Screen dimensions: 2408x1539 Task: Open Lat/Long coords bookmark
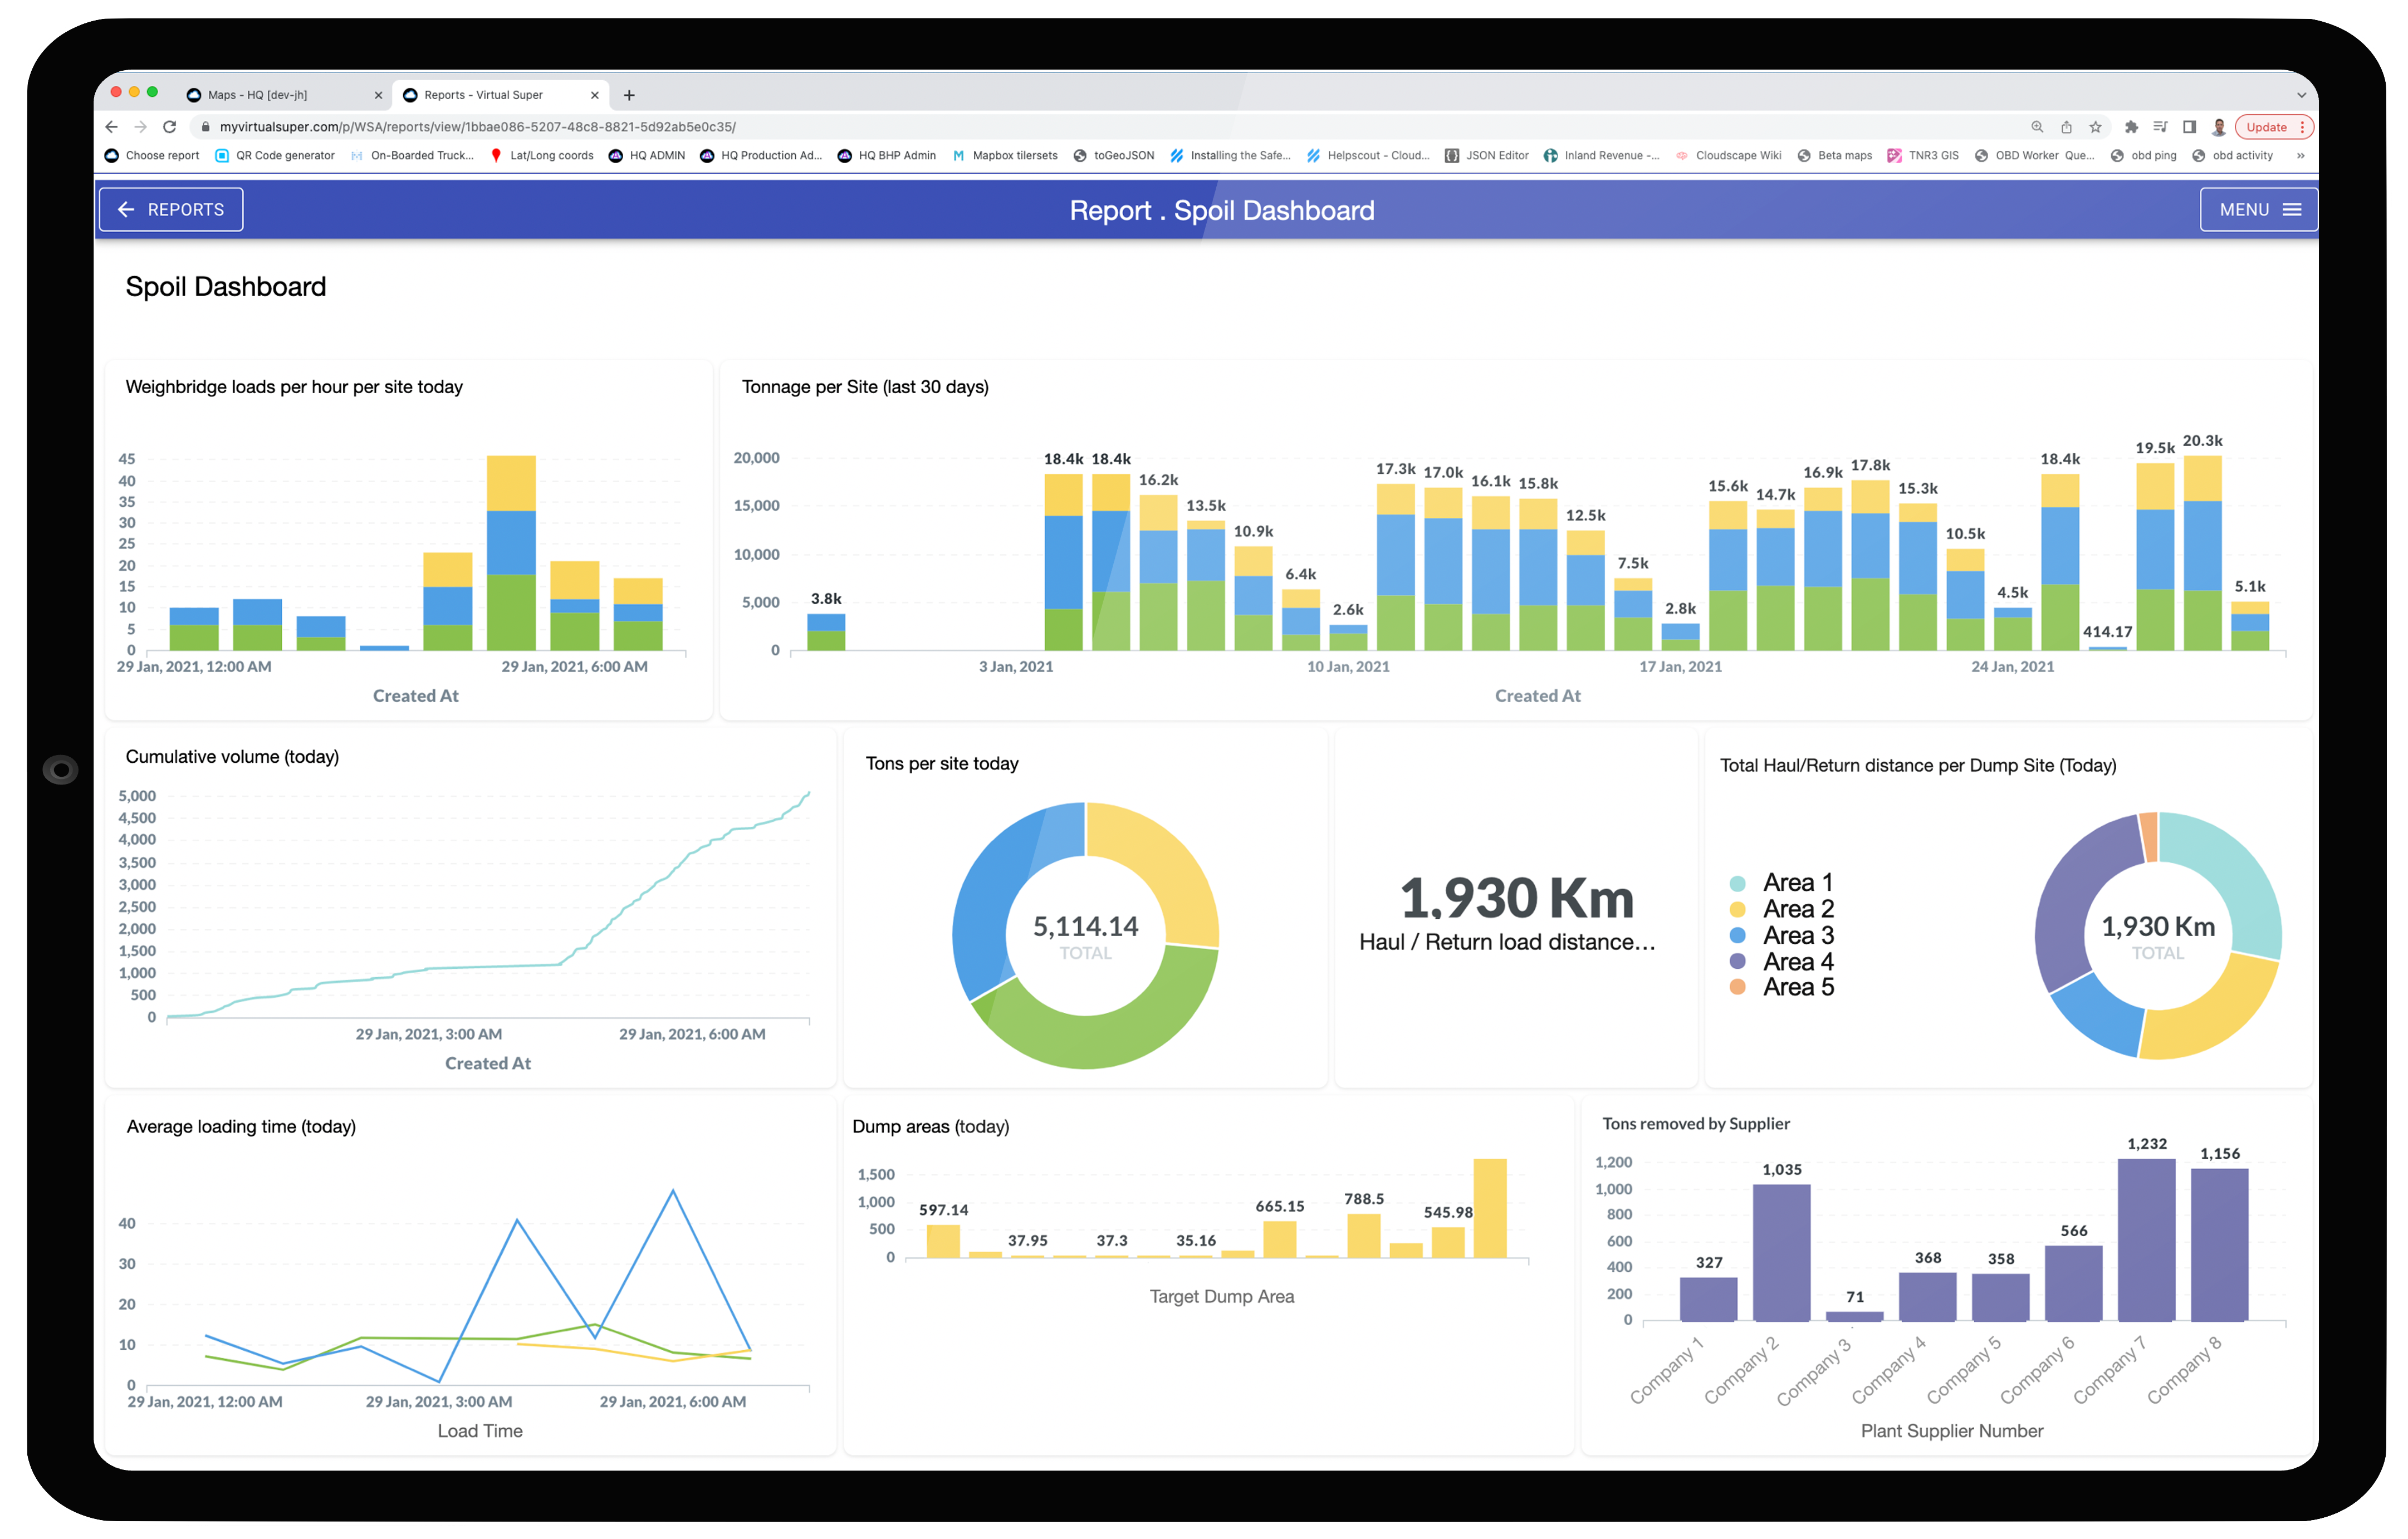click(541, 156)
